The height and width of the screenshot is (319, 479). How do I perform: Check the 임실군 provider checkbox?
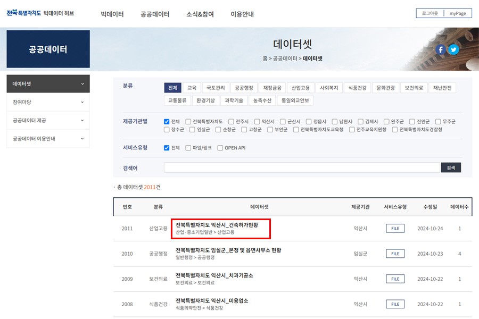(x=192, y=130)
